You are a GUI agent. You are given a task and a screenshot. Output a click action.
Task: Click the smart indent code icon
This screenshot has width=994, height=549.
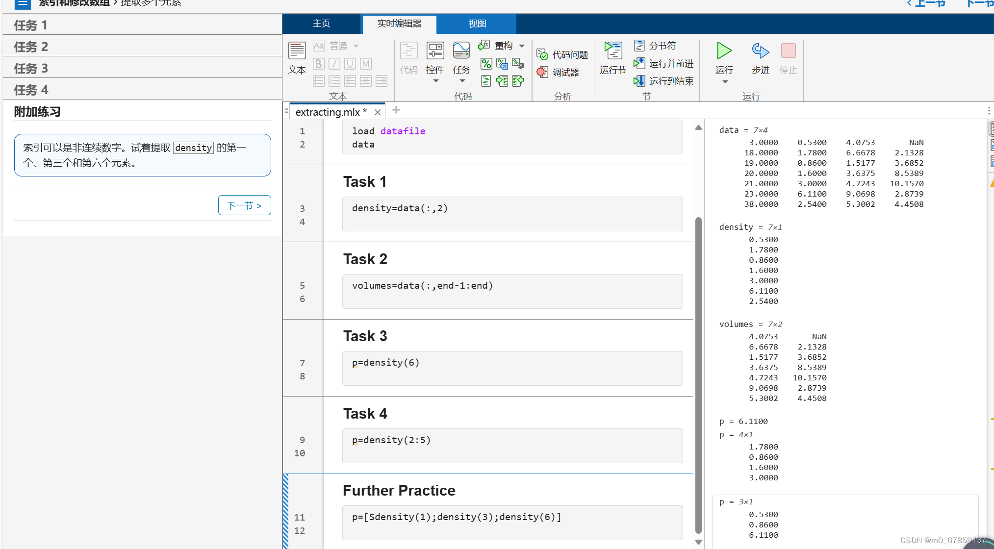(486, 81)
